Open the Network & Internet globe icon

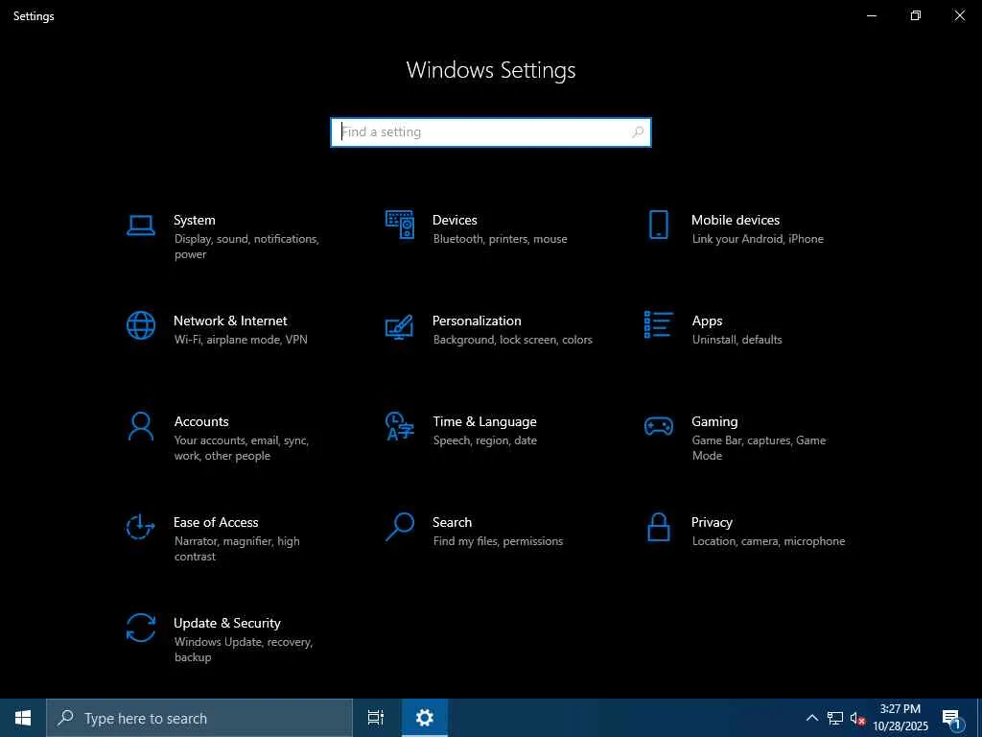[140, 325]
